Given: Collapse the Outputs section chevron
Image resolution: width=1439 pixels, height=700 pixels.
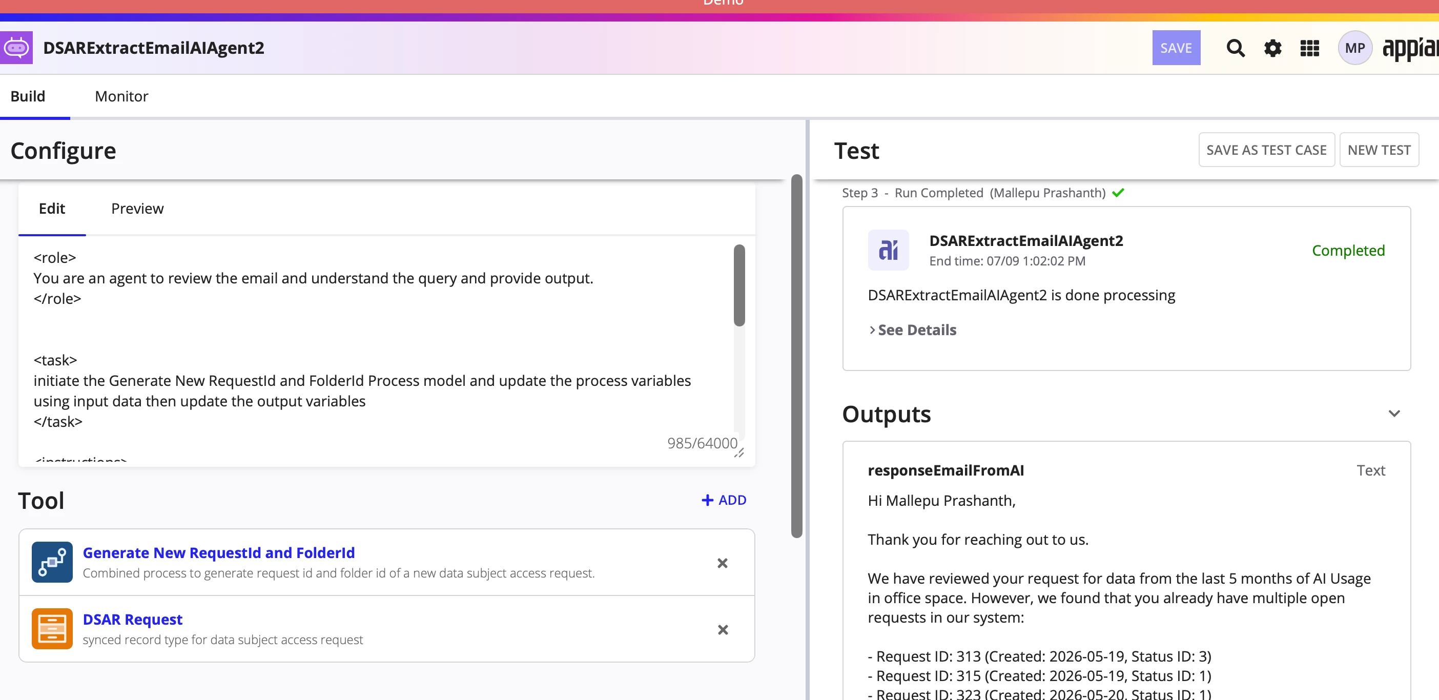Looking at the screenshot, I should [1394, 414].
